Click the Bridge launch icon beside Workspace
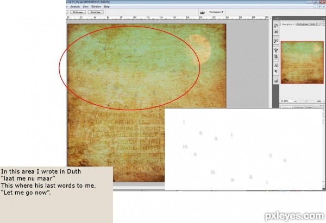Image resolution: width=326 pixels, height=223 pixels. [x=202, y=12]
